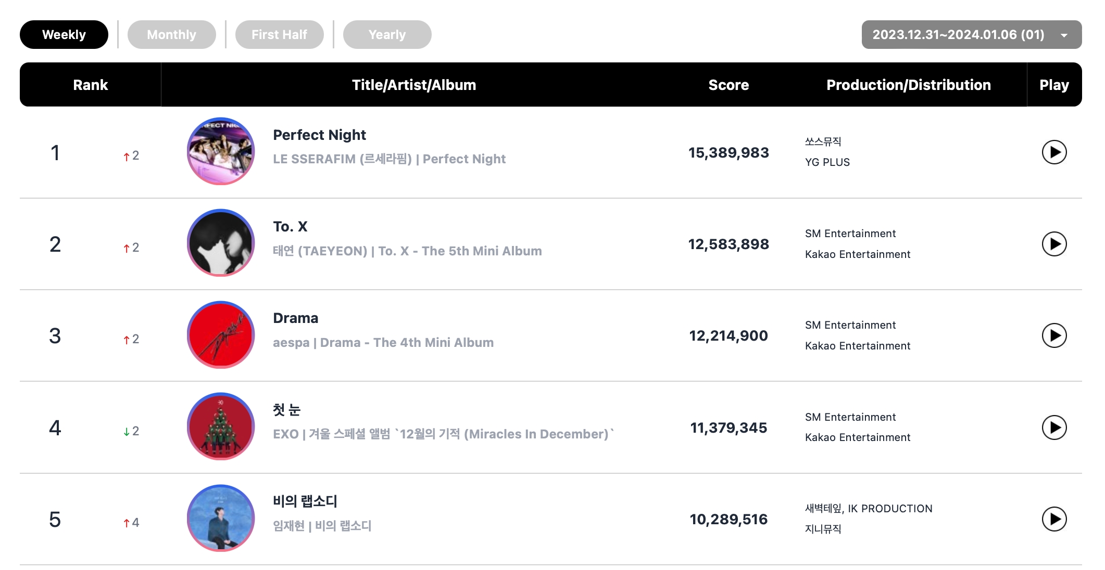Click the Miracles In December album cover
This screenshot has height=570, width=1105.
[221, 426]
